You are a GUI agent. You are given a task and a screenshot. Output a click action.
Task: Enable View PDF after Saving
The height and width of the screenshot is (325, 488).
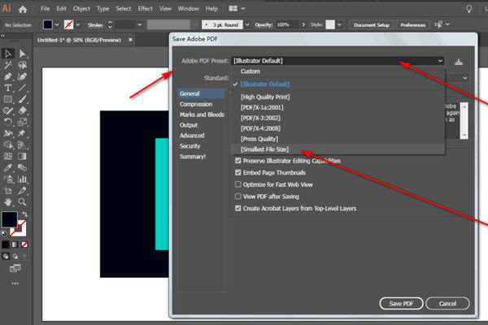(238, 197)
